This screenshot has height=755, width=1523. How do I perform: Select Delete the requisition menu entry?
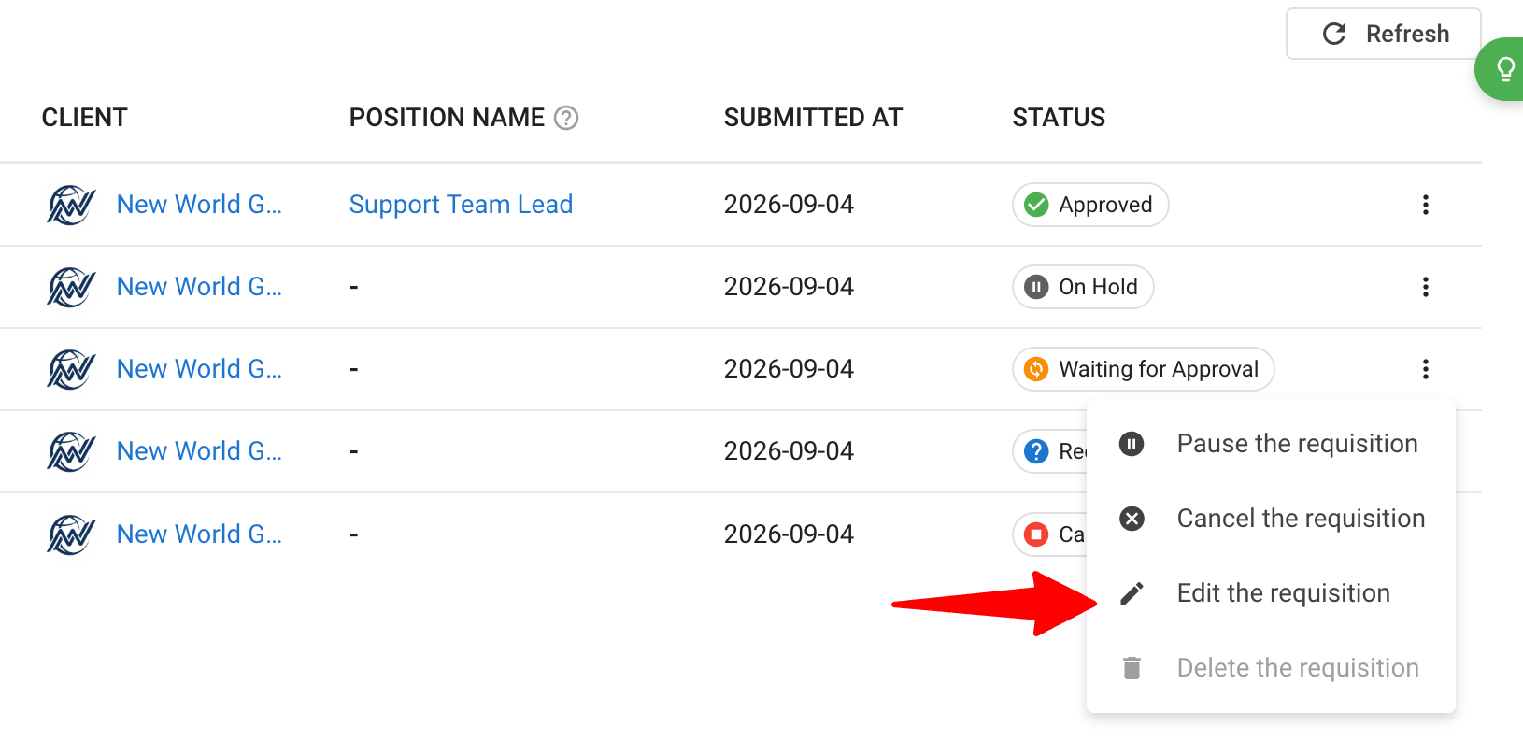[1271, 668]
